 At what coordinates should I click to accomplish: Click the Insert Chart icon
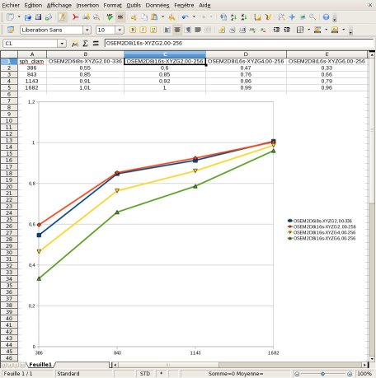point(257,17)
